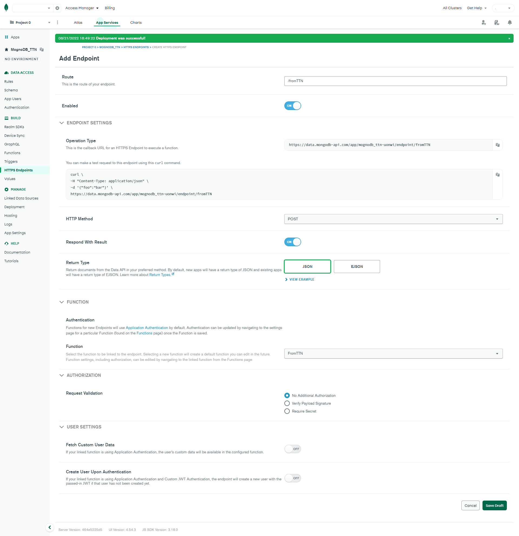Screen dimensions: 519x536
Task: Choose EJSON return type
Action: point(357,266)
